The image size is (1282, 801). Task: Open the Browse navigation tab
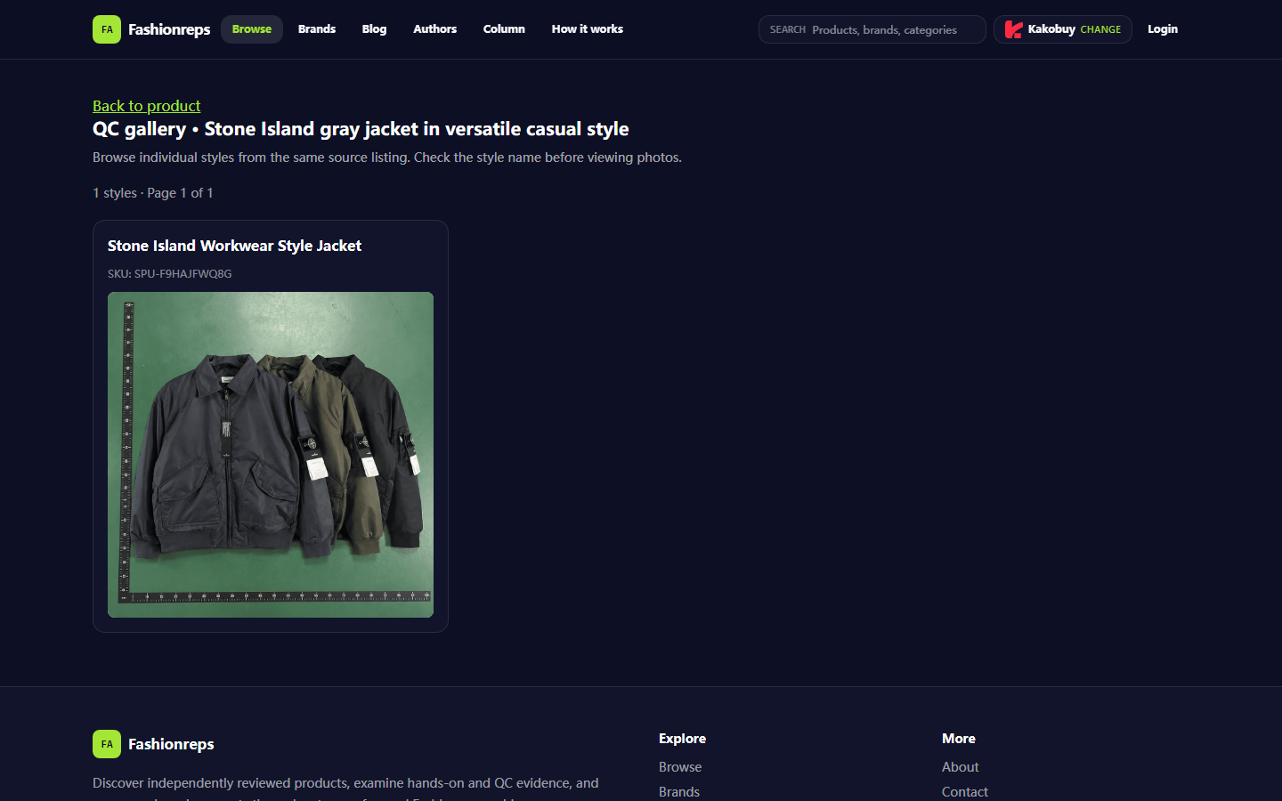click(x=252, y=29)
